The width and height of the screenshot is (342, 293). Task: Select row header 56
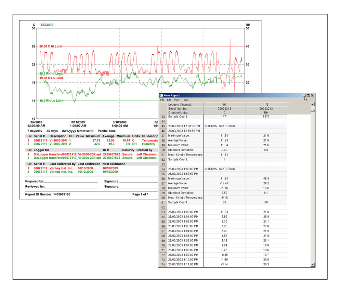[x=163, y=179]
